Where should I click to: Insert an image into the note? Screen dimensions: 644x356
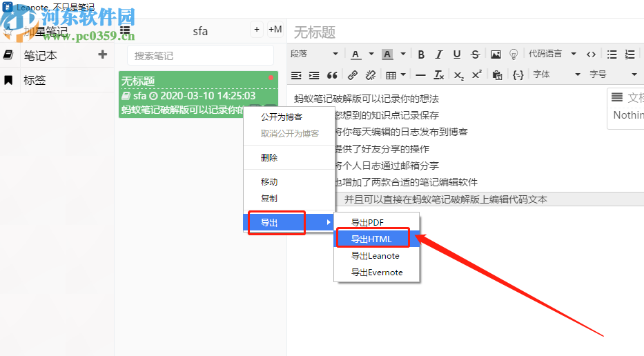pos(496,55)
